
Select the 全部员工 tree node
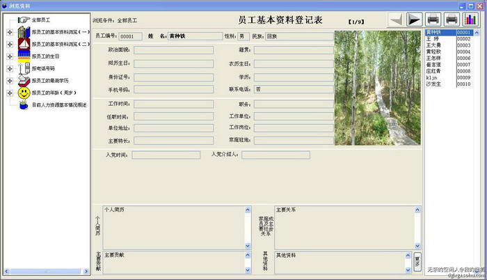(x=40, y=20)
